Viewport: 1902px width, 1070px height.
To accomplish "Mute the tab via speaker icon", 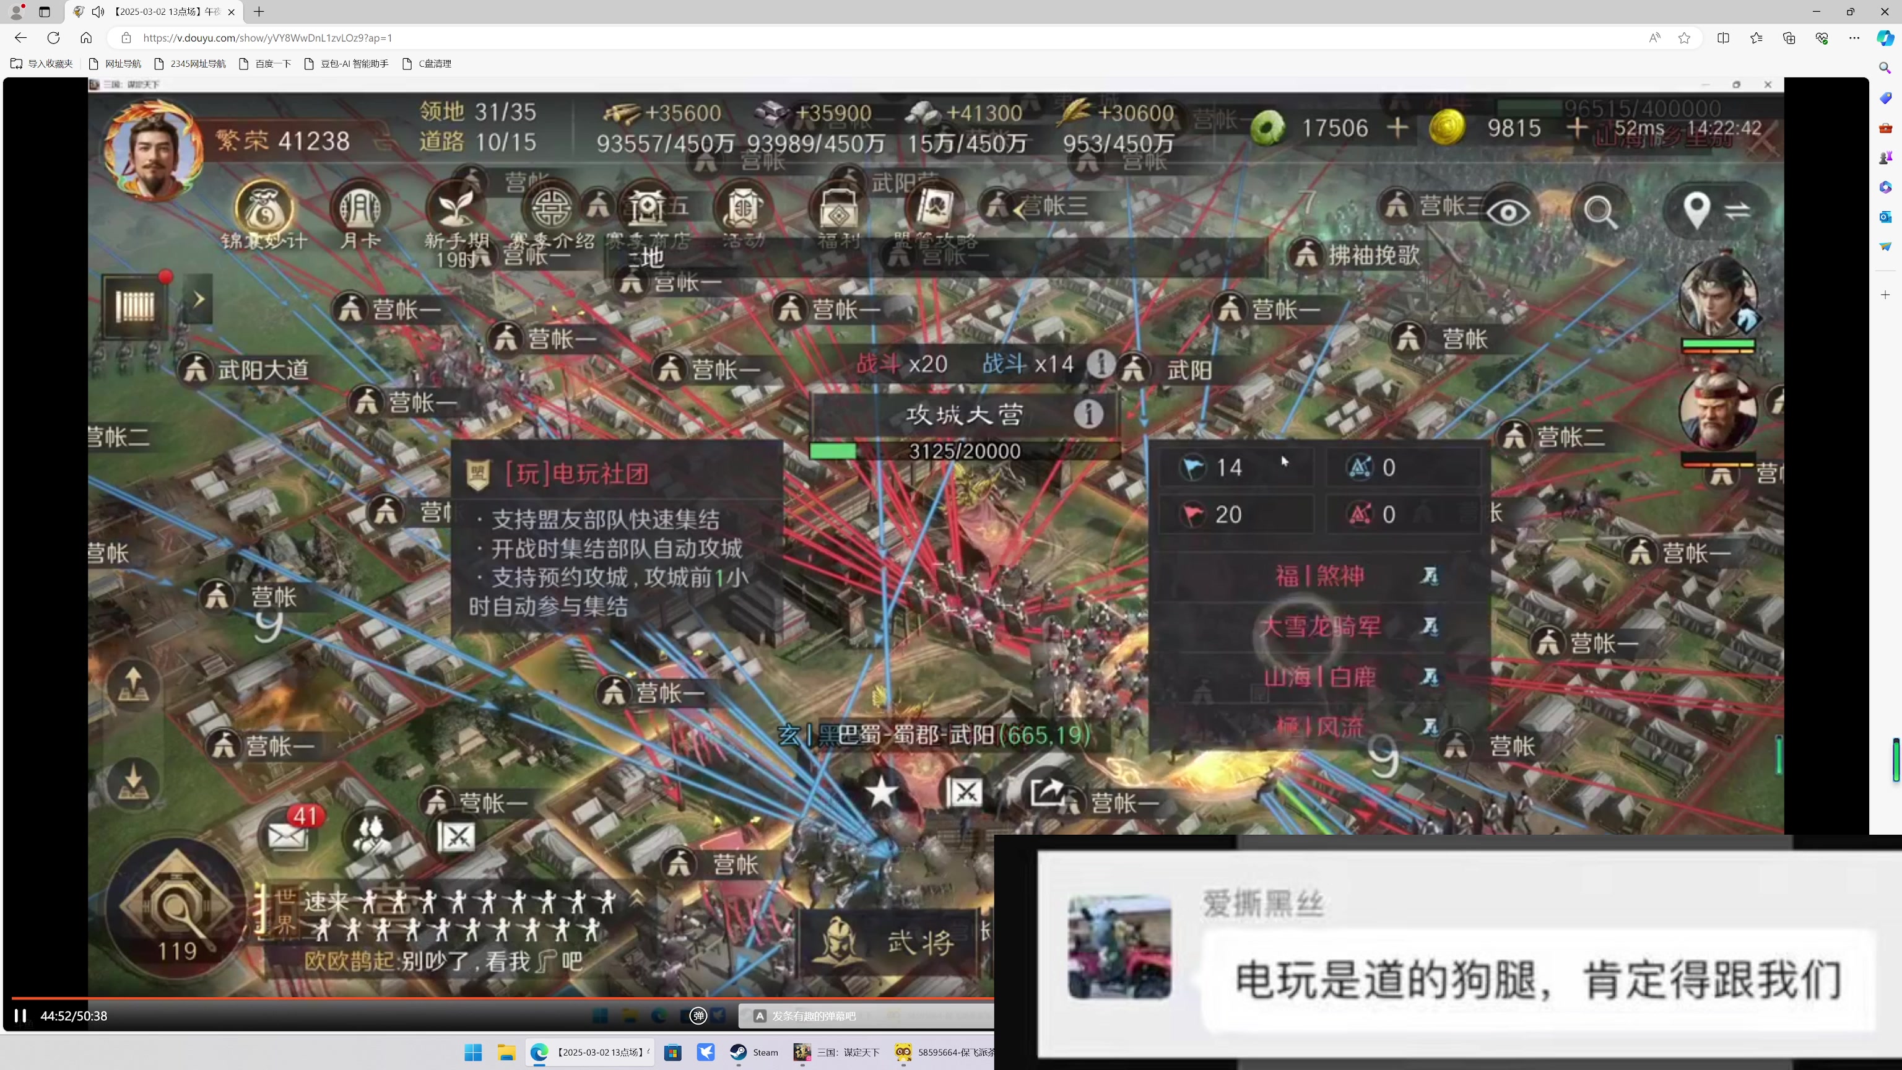I will tap(98, 12).
